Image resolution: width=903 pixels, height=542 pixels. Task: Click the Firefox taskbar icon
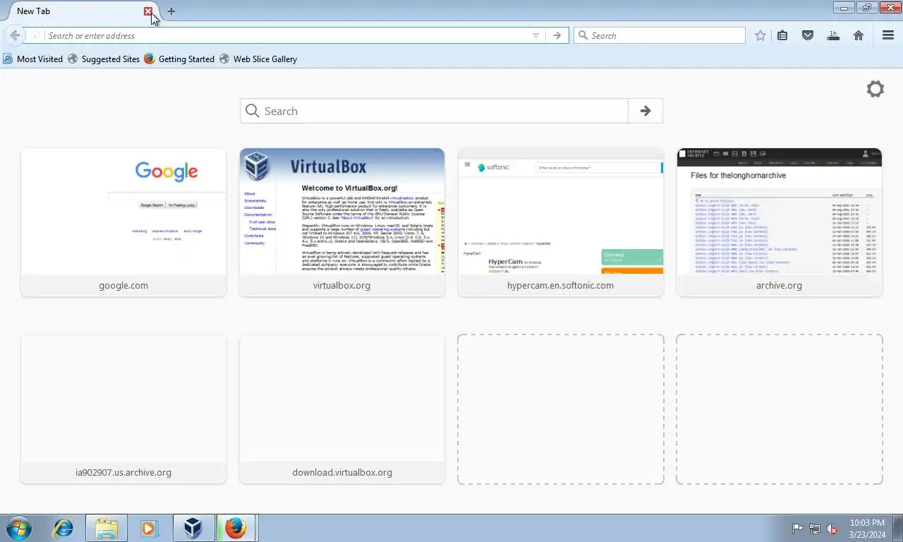pos(236,528)
